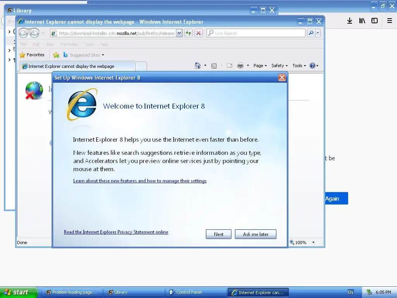Viewport: 397px width, 298px height.
Task: Click the green Refresh button in IE
Action: (188, 33)
